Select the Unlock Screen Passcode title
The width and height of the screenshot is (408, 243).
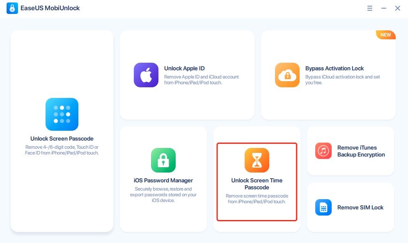click(62, 139)
